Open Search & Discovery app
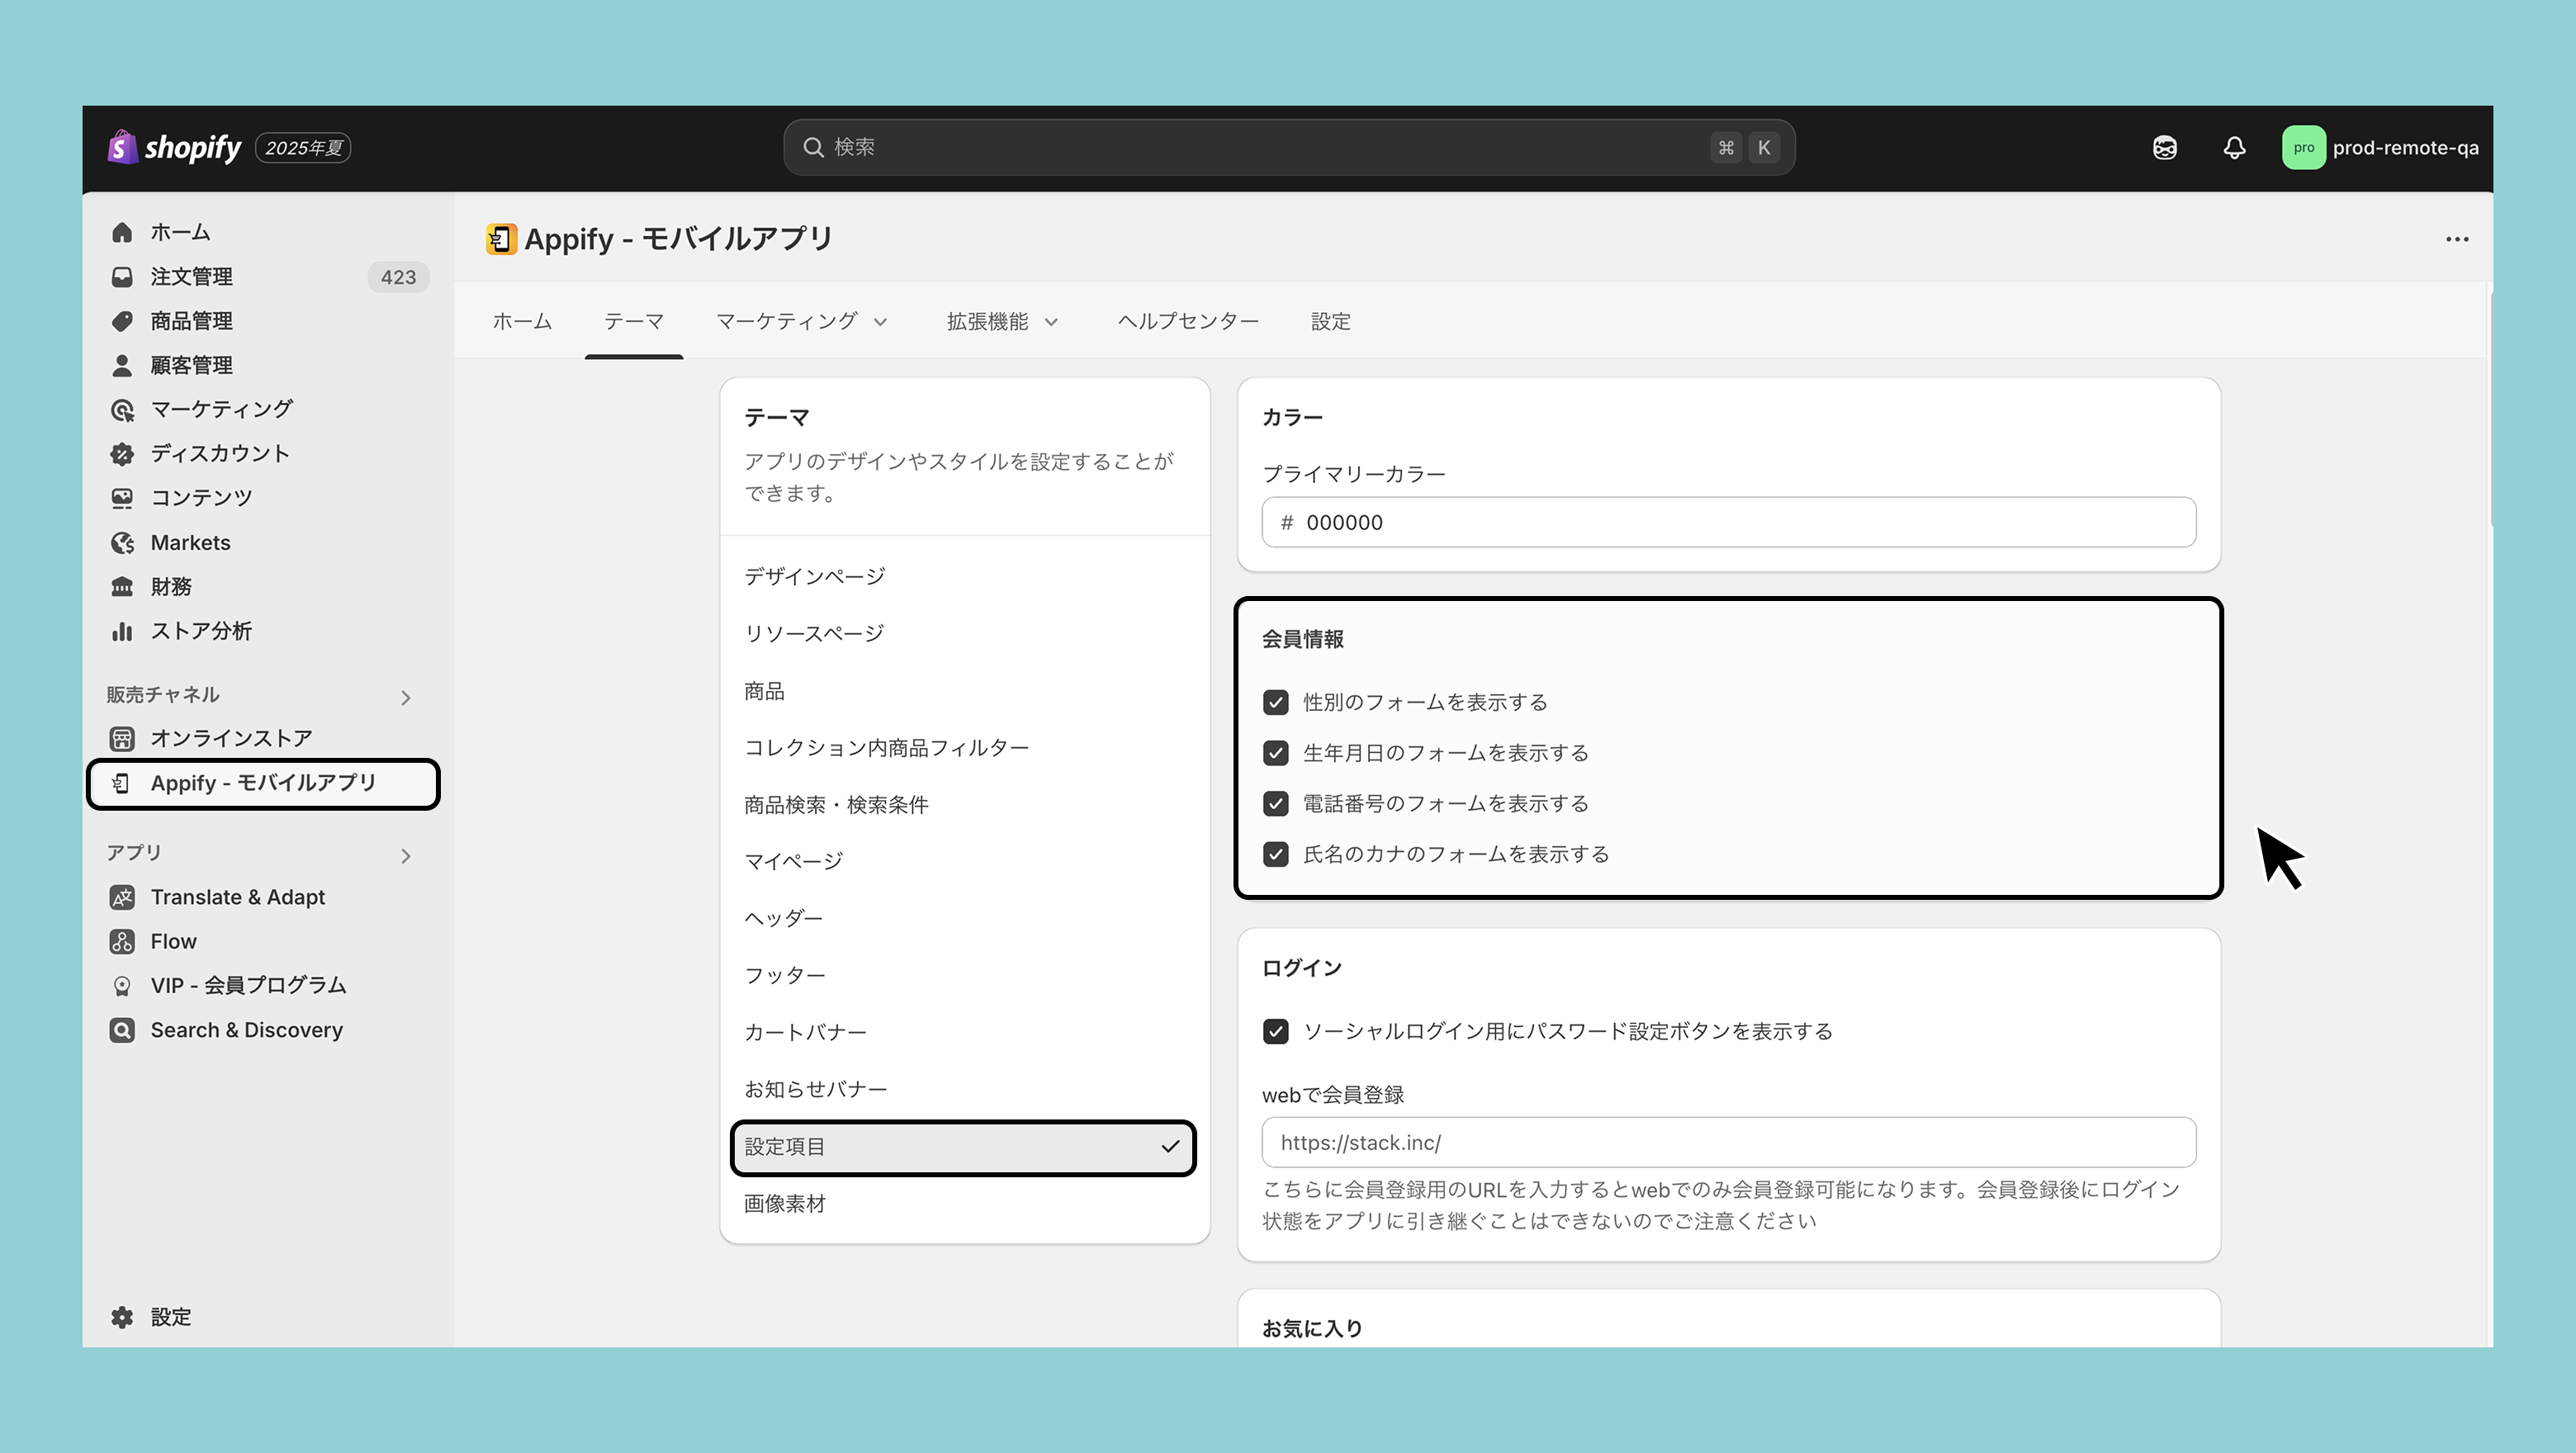2576x1453 pixels. click(246, 1030)
